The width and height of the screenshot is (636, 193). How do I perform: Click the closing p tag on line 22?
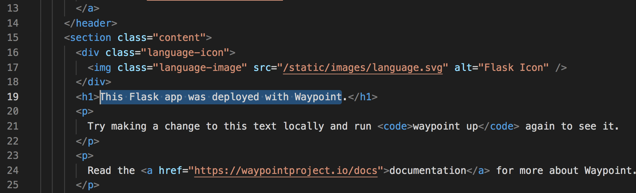[88, 141]
